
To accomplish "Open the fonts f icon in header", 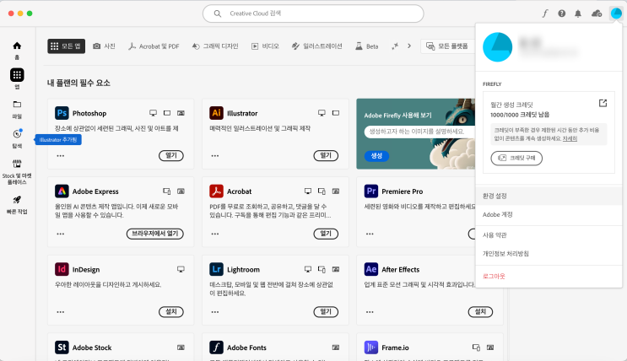I will click(544, 13).
